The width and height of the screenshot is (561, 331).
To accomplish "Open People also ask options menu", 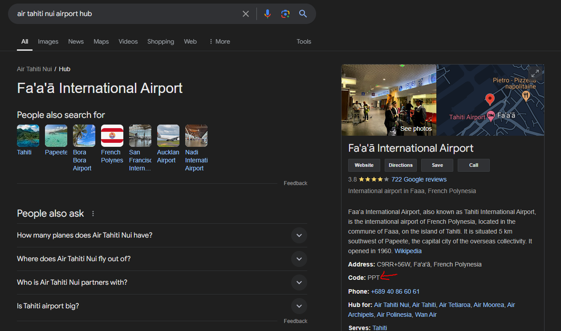I will [x=93, y=214].
